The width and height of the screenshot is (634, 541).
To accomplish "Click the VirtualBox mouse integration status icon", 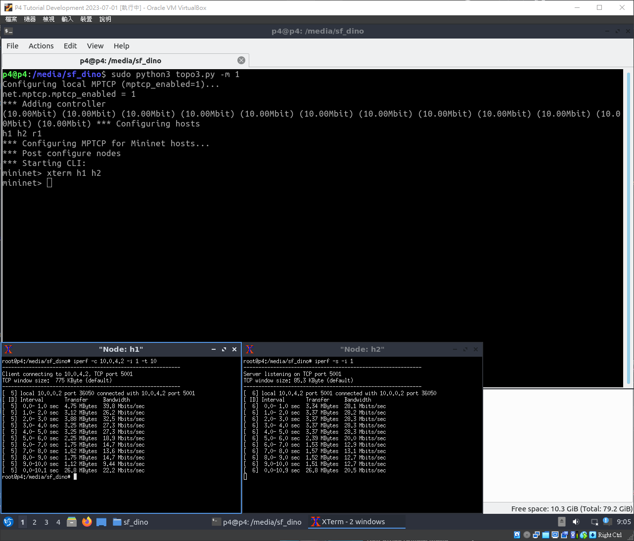I will click(584, 535).
